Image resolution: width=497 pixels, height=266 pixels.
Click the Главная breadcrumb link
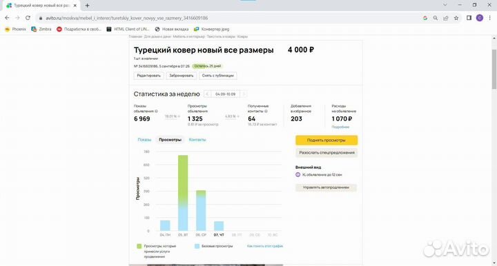click(135, 37)
